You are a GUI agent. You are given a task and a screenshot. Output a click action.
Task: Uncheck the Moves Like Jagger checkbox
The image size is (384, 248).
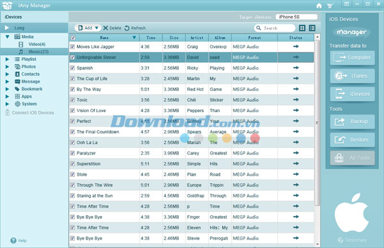[x=72, y=47]
